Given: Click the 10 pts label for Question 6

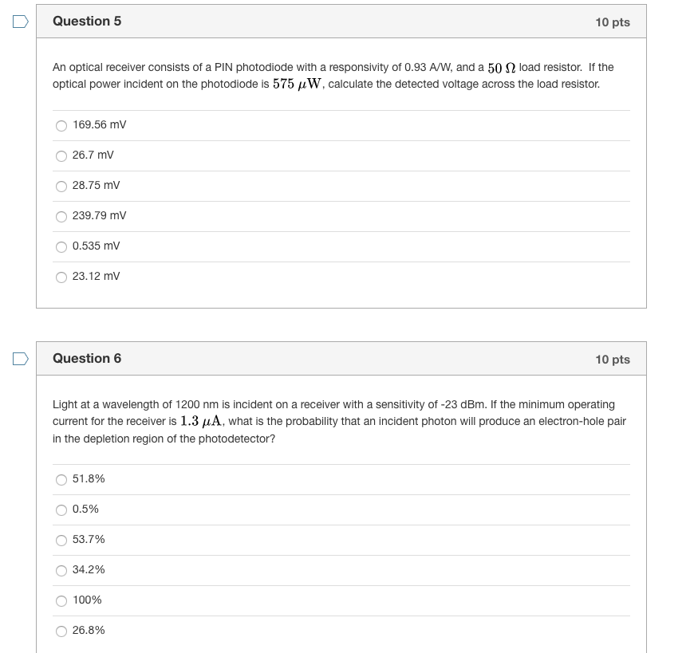Looking at the screenshot, I should tap(613, 359).
